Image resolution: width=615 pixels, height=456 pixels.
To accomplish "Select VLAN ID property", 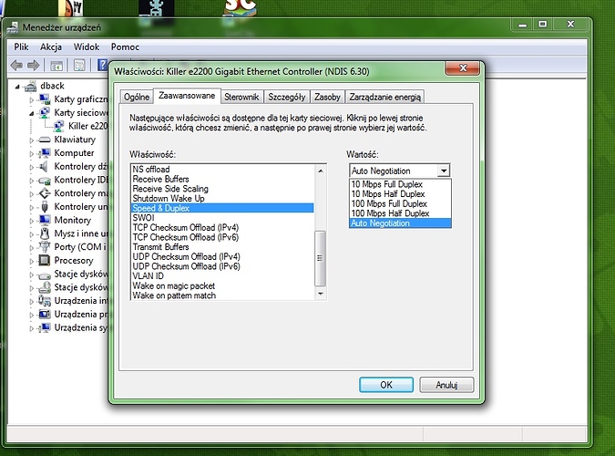I will click(222, 276).
